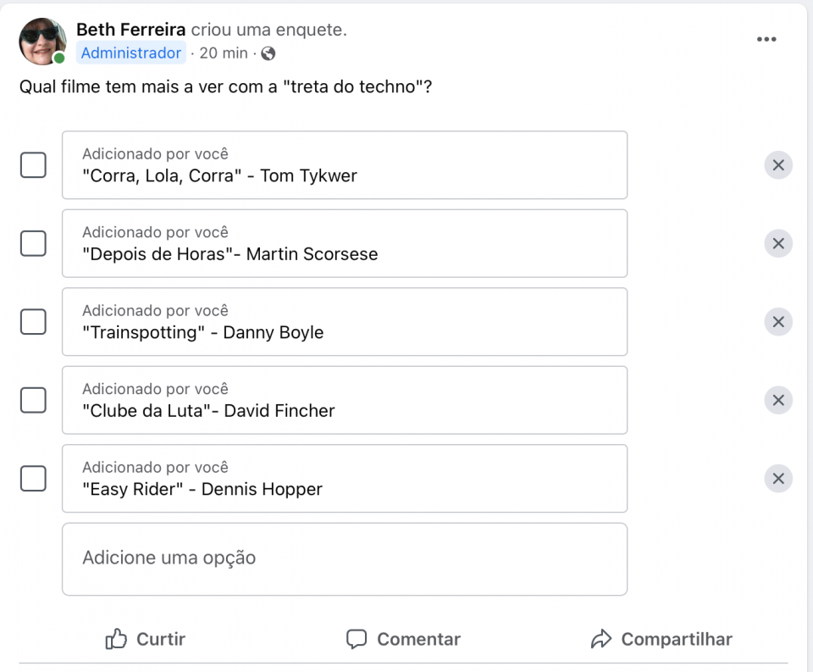This screenshot has width=813, height=672.
Task: Check the "Easy Rider" checkbox
Action: [33, 479]
